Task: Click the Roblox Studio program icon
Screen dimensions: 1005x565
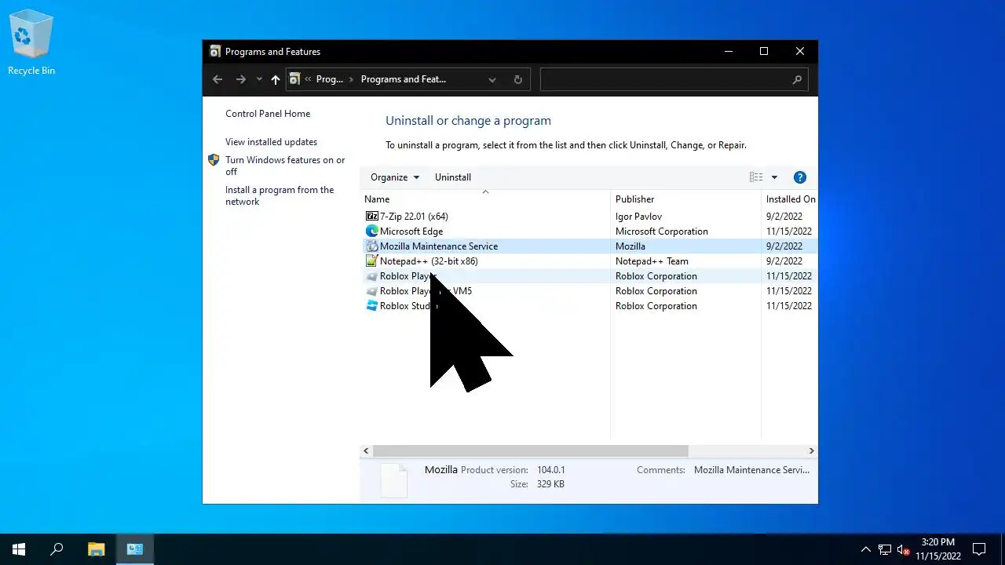Action: pyautogui.click(x=372, y=305)
